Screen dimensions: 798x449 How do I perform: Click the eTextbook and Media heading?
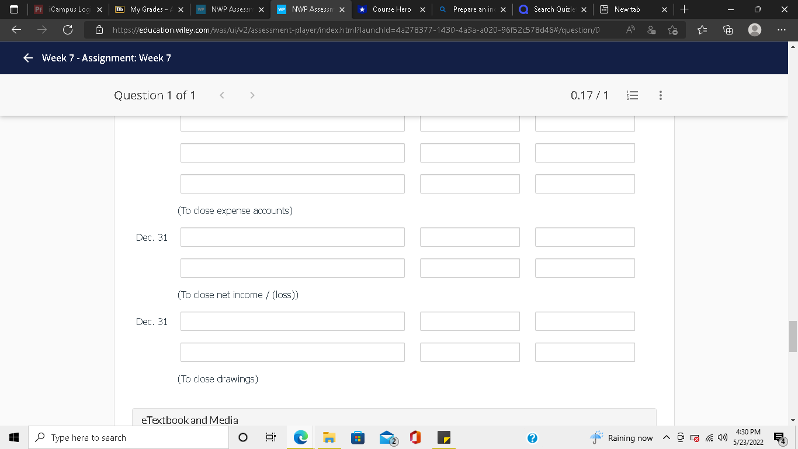pos(190,420)
